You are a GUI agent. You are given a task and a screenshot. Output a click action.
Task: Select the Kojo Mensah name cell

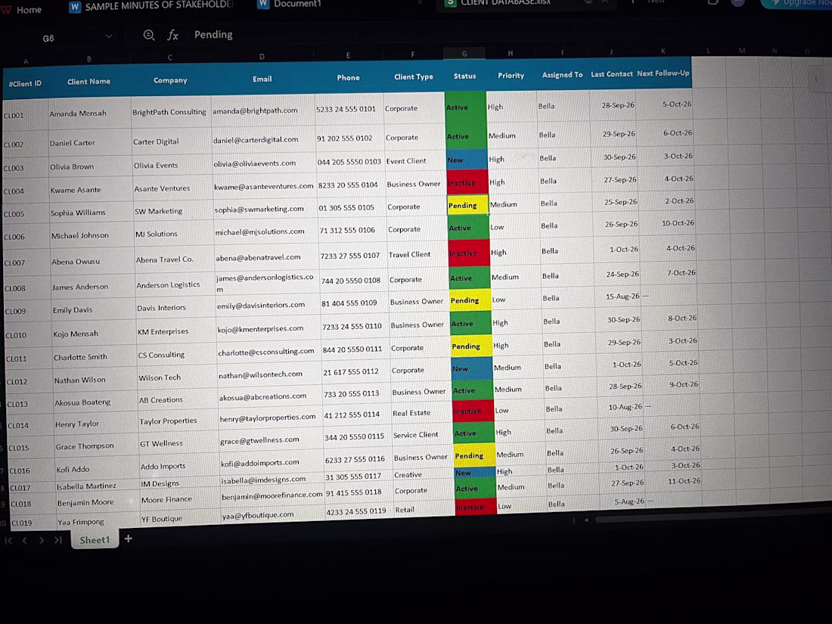[x=93, y=334]
